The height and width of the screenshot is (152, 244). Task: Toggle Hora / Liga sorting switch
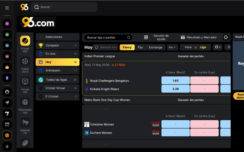(196, 47)
